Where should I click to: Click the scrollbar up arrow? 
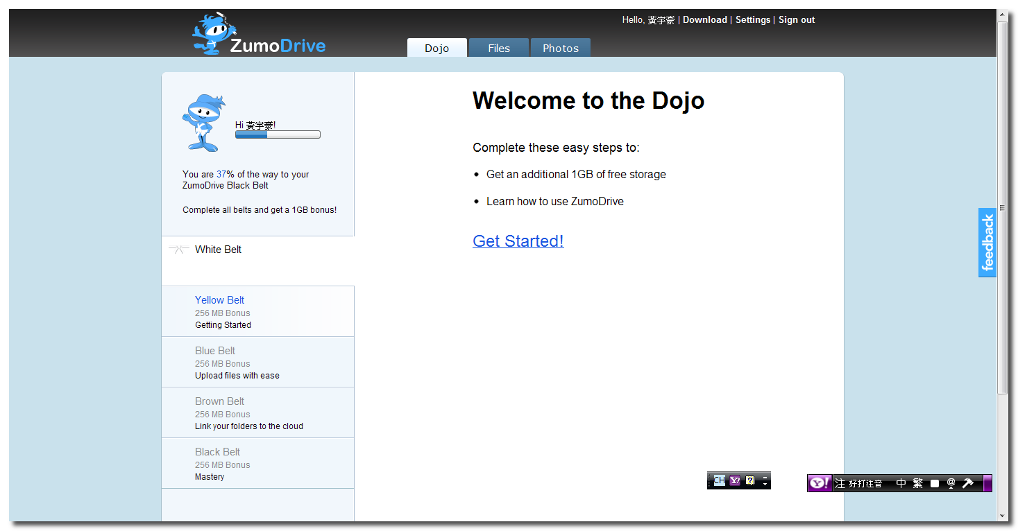coord(1002,14)
